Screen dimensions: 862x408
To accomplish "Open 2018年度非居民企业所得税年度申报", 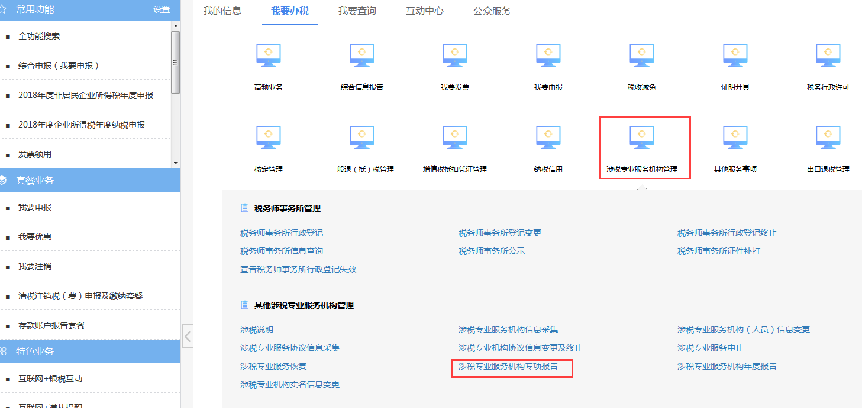I will pyautogui.click(x=86, y=95).
